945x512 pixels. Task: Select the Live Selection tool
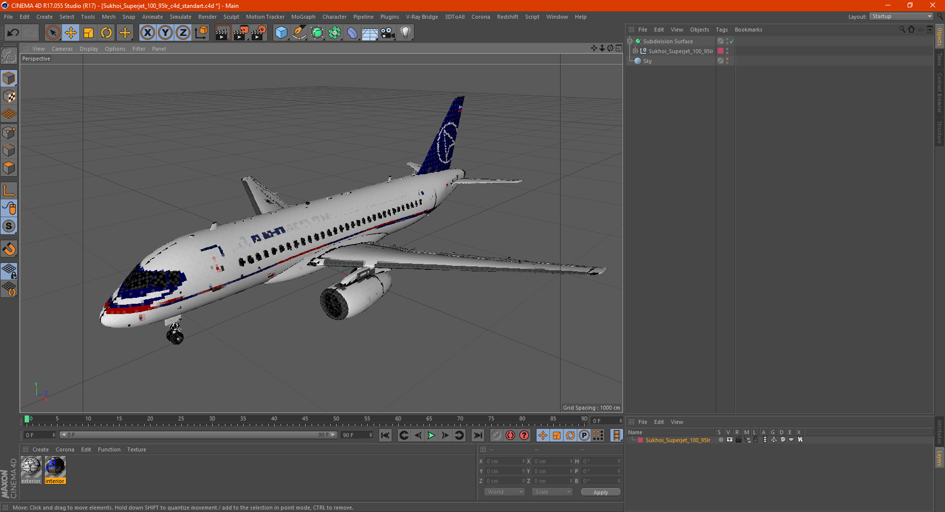pos(53,33)
